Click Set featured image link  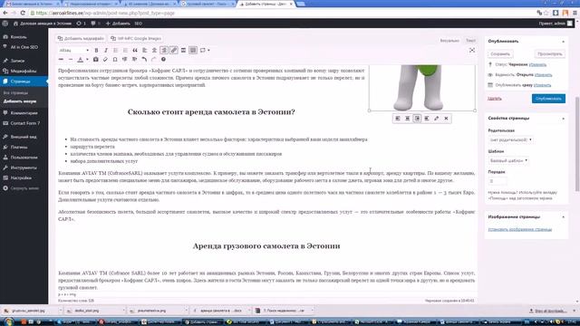click(519, 229)
